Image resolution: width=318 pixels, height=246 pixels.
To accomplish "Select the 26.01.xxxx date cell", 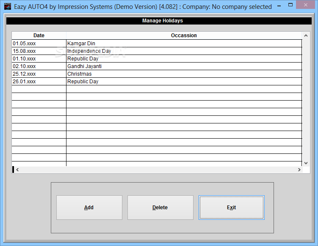I will click(x=39, y=82).
